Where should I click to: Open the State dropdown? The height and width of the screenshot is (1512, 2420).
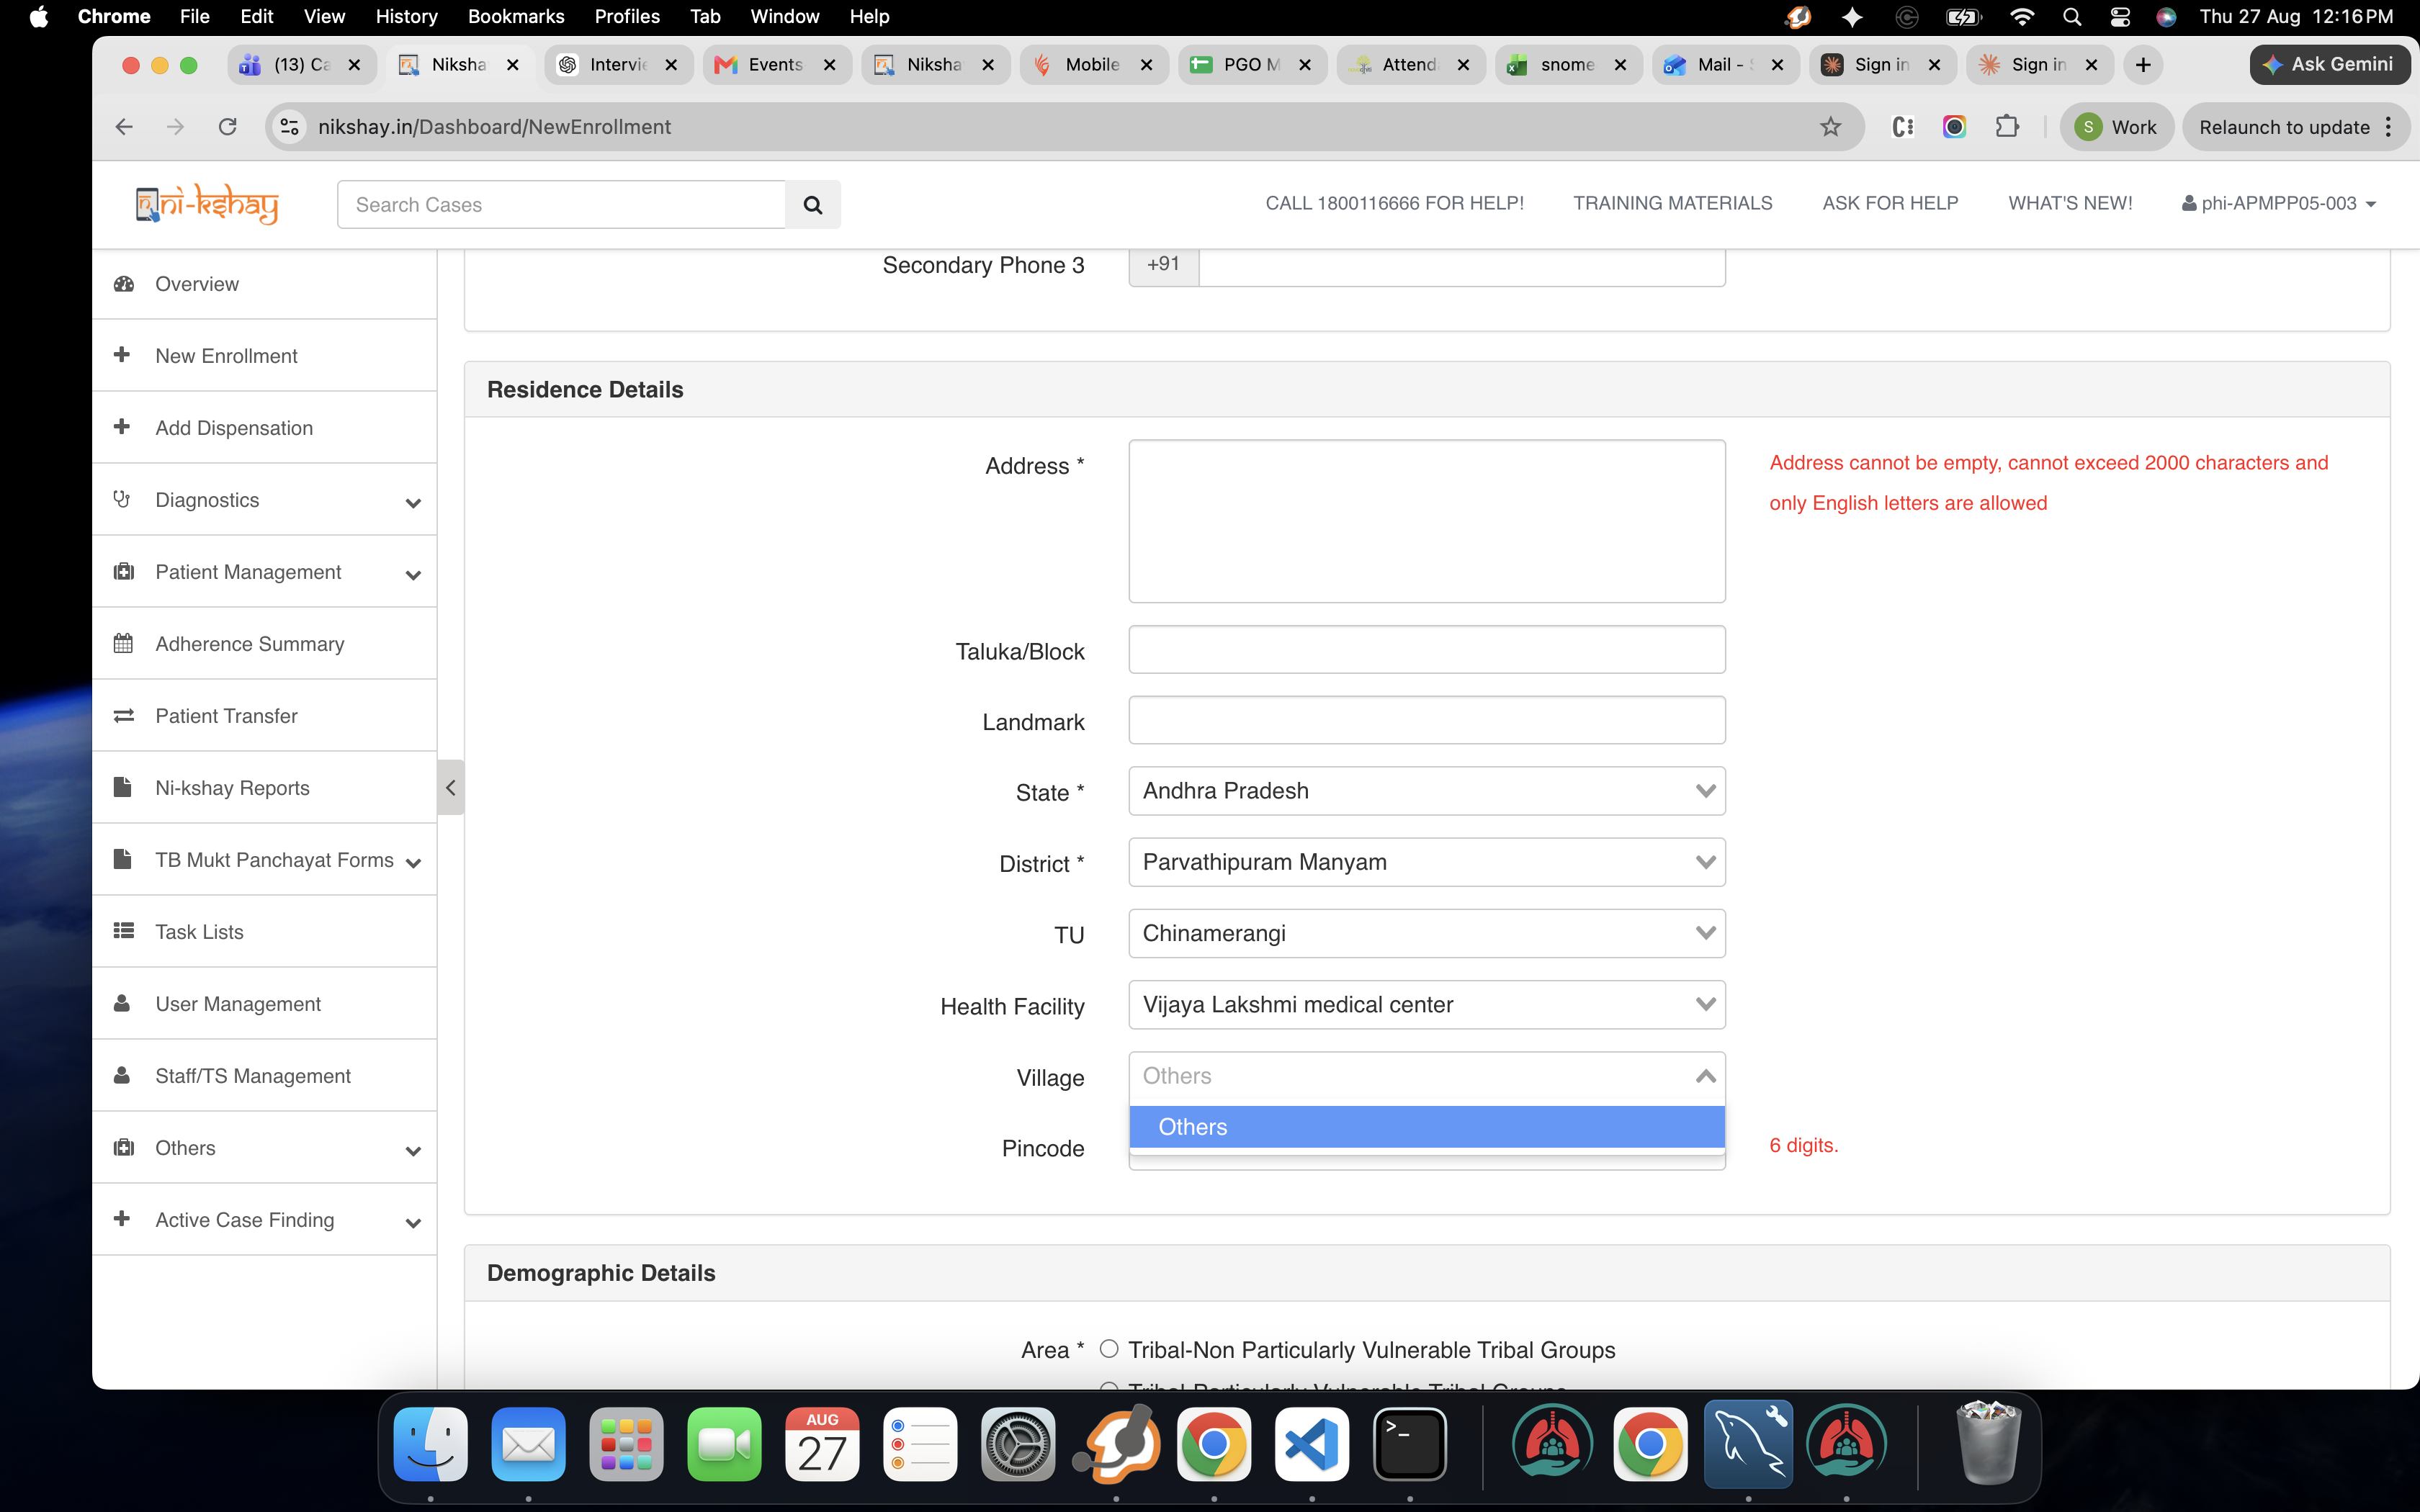tap(1427, 791)
